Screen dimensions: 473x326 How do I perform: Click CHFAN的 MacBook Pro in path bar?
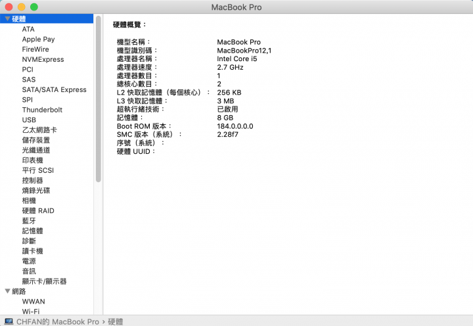pyautogui.click(x=58, y=322)
